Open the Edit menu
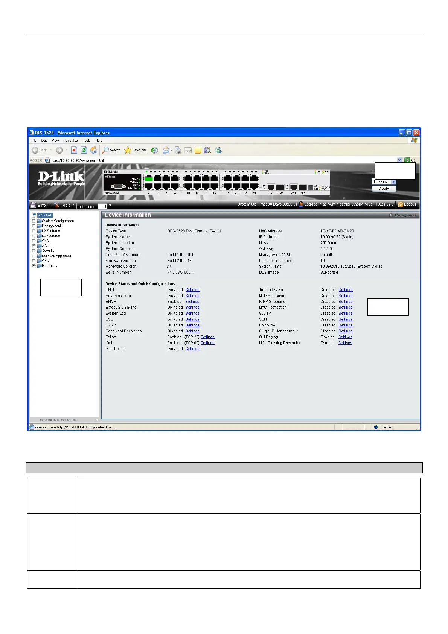 pyautogui.click(x=44, y=140)
